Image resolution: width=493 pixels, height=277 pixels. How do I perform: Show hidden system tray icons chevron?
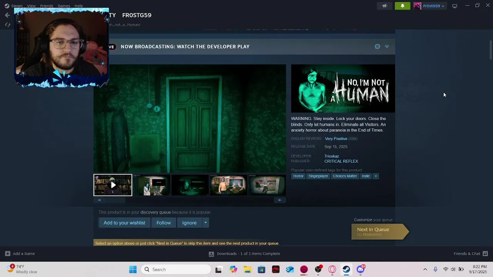click(x=425, y=270)
